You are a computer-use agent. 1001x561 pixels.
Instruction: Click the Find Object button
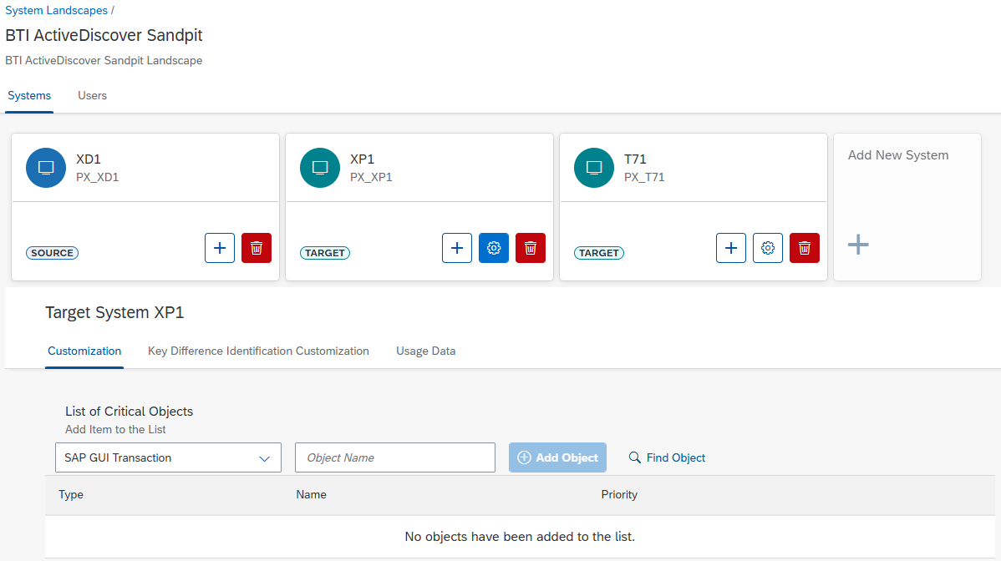tap(667, 457)
